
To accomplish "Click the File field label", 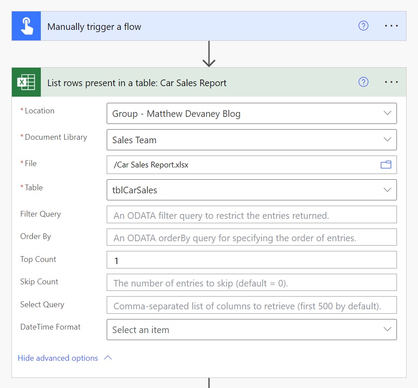I will click(31, 163).
